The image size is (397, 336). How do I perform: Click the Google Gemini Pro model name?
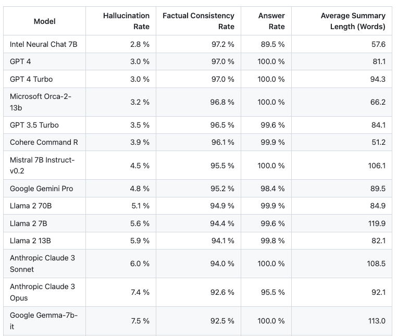point(41,189)
